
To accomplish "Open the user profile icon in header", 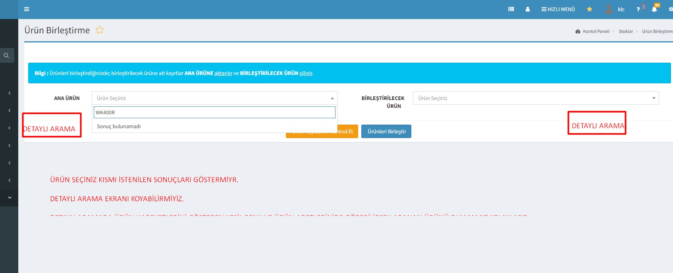I will click(x=528, y=9).
